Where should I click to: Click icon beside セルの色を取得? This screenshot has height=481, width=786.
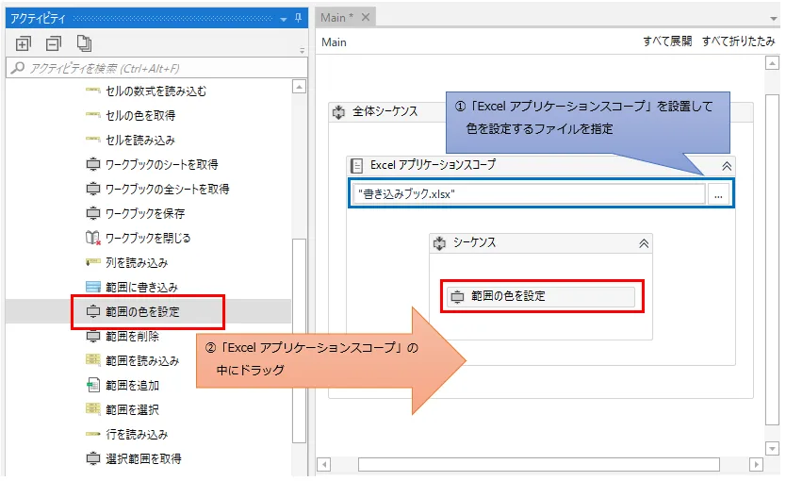click(x=93, y=114)
